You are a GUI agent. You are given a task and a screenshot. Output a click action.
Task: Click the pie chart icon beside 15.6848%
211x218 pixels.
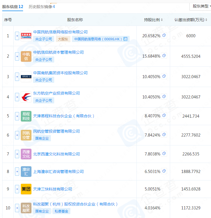164,56
